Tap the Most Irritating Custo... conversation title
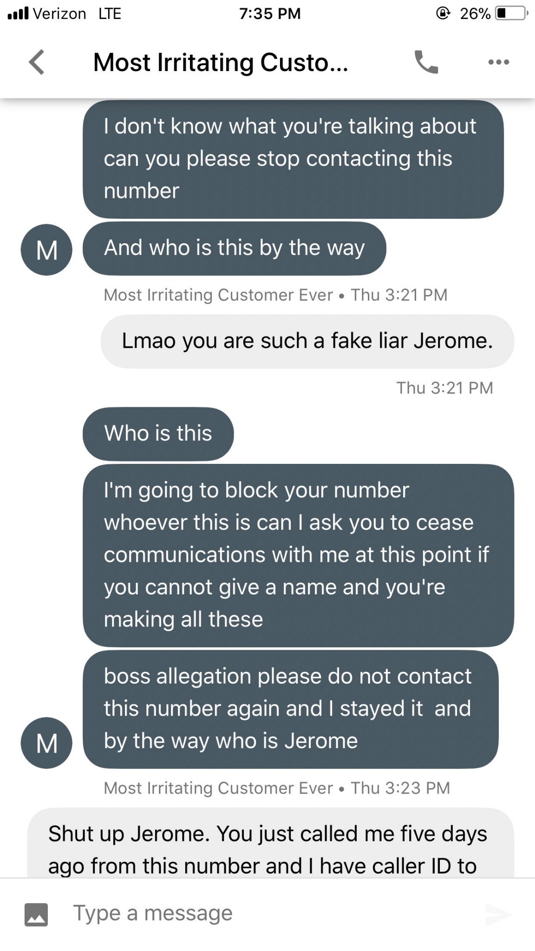535x951 pixels. tap(221, 62)
